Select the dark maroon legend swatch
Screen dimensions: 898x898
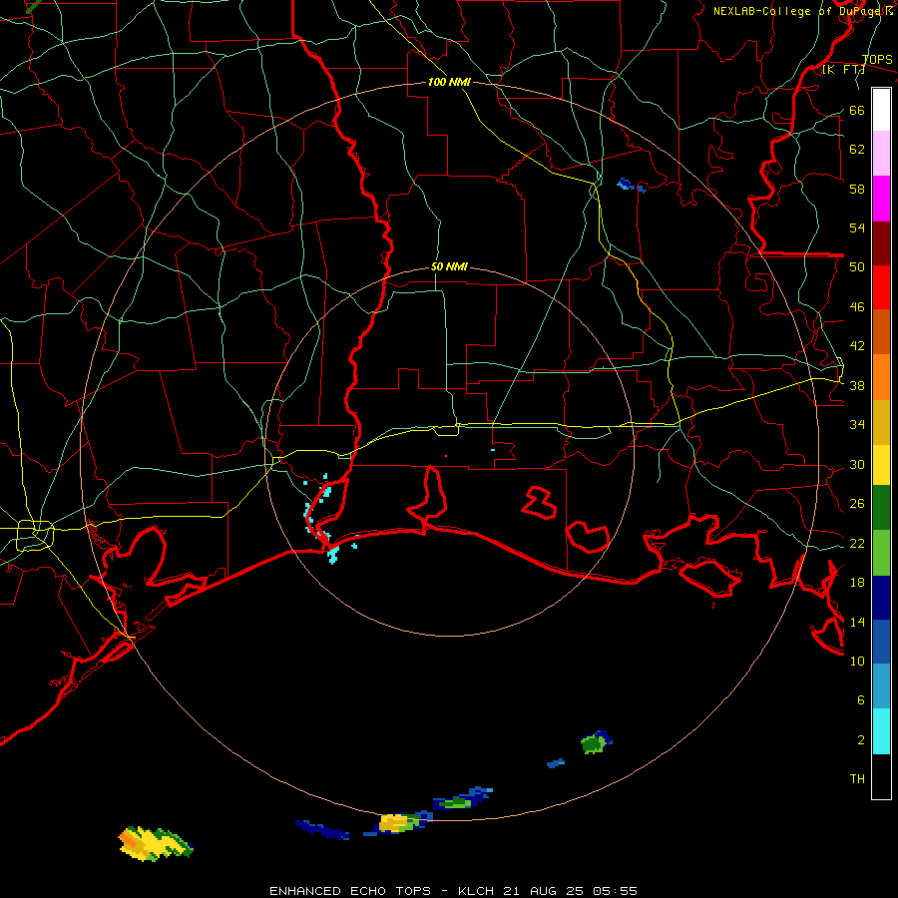[881, 242]
